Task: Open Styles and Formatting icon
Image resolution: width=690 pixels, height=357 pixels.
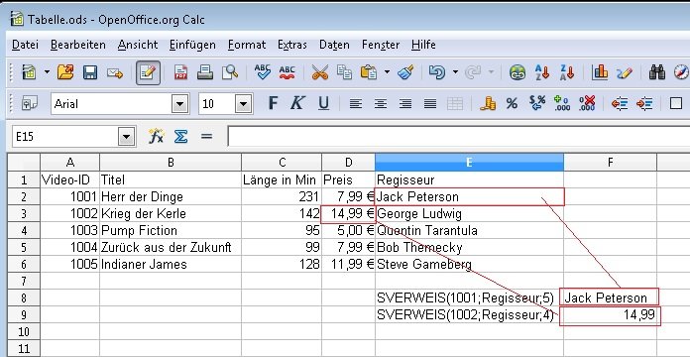Action: point(30,103)
